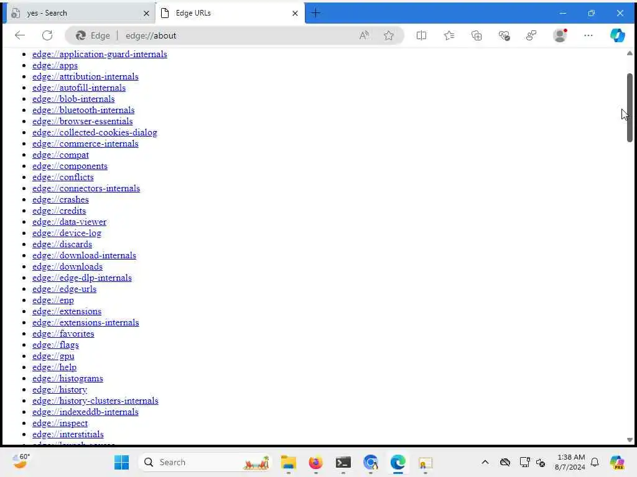The image size is (637, 477).
Task: Open the edge://histograms link
Action: (x=67, y=379)
